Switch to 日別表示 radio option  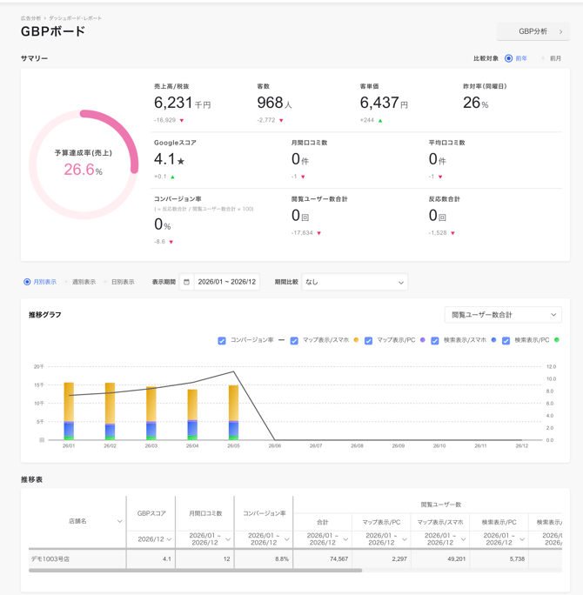(x=105, y=282)
